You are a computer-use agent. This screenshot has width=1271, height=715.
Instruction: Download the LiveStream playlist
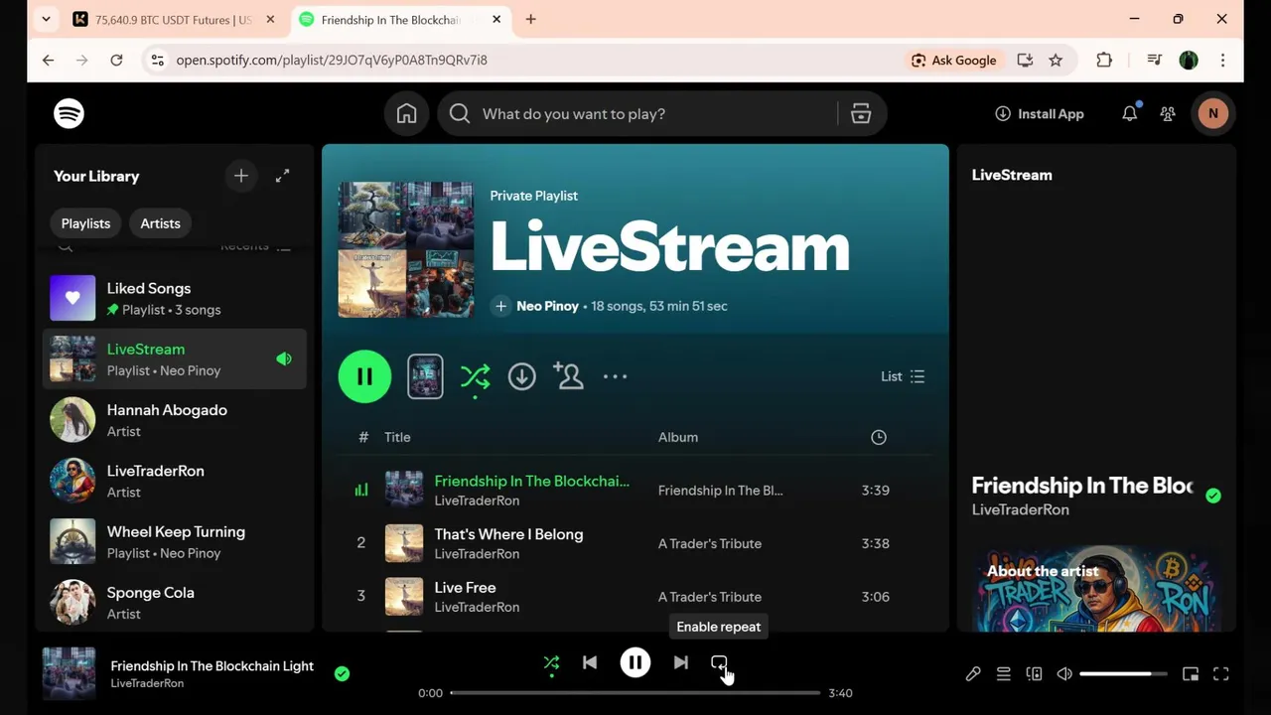pos(522,376)
